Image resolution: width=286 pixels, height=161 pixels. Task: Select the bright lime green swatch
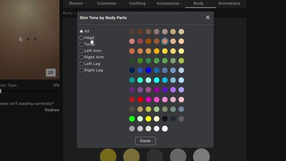click(x=132, y=119)
